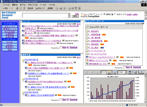
Task: Click the Copy button in the viewer toolbar
Action: 130,72
